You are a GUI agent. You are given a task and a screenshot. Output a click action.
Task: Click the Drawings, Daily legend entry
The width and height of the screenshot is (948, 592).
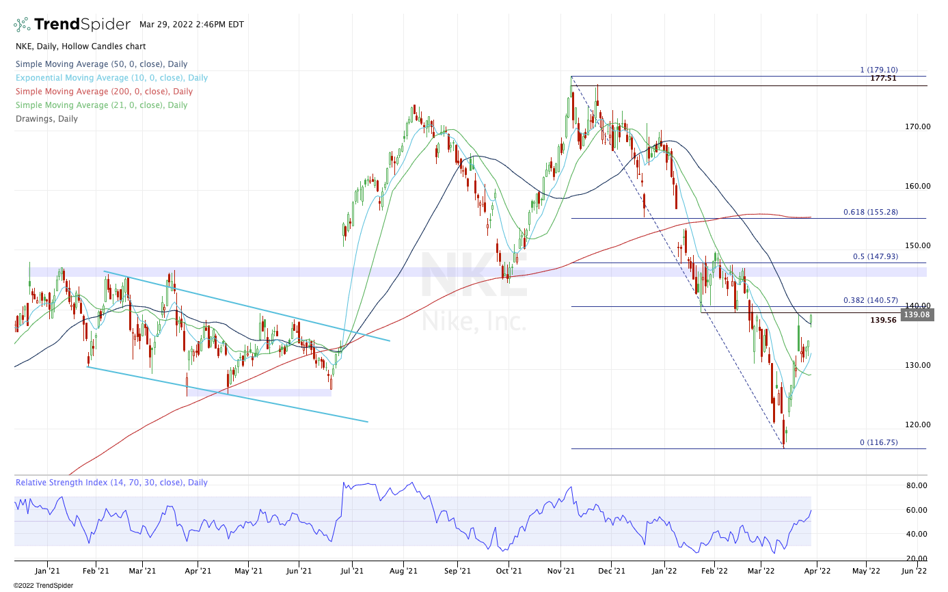coord(46,119)
